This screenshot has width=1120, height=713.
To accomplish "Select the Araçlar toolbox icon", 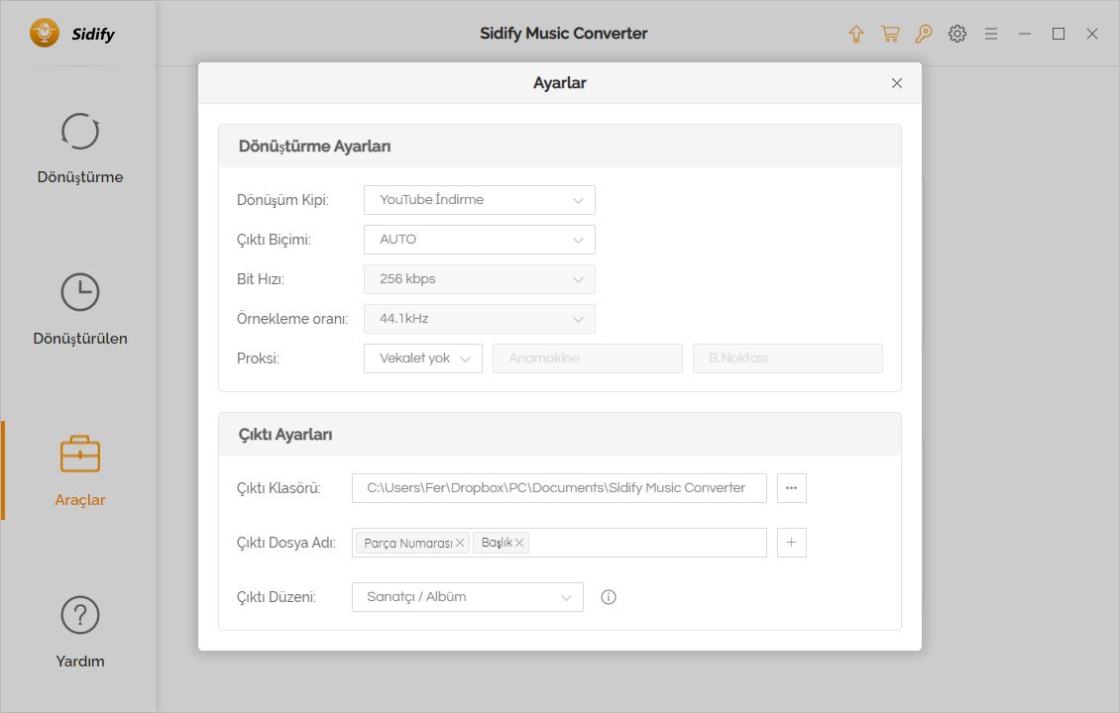I will [x=80, y=454].
